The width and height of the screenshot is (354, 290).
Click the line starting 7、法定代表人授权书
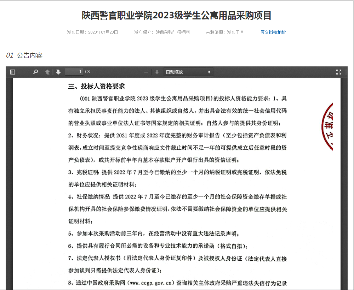[x=177, y=259]
